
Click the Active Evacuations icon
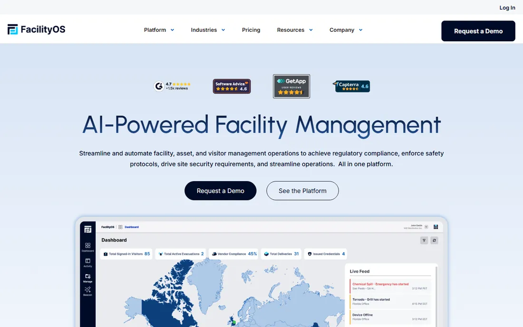pyautogui.click(x=160, y=254)
